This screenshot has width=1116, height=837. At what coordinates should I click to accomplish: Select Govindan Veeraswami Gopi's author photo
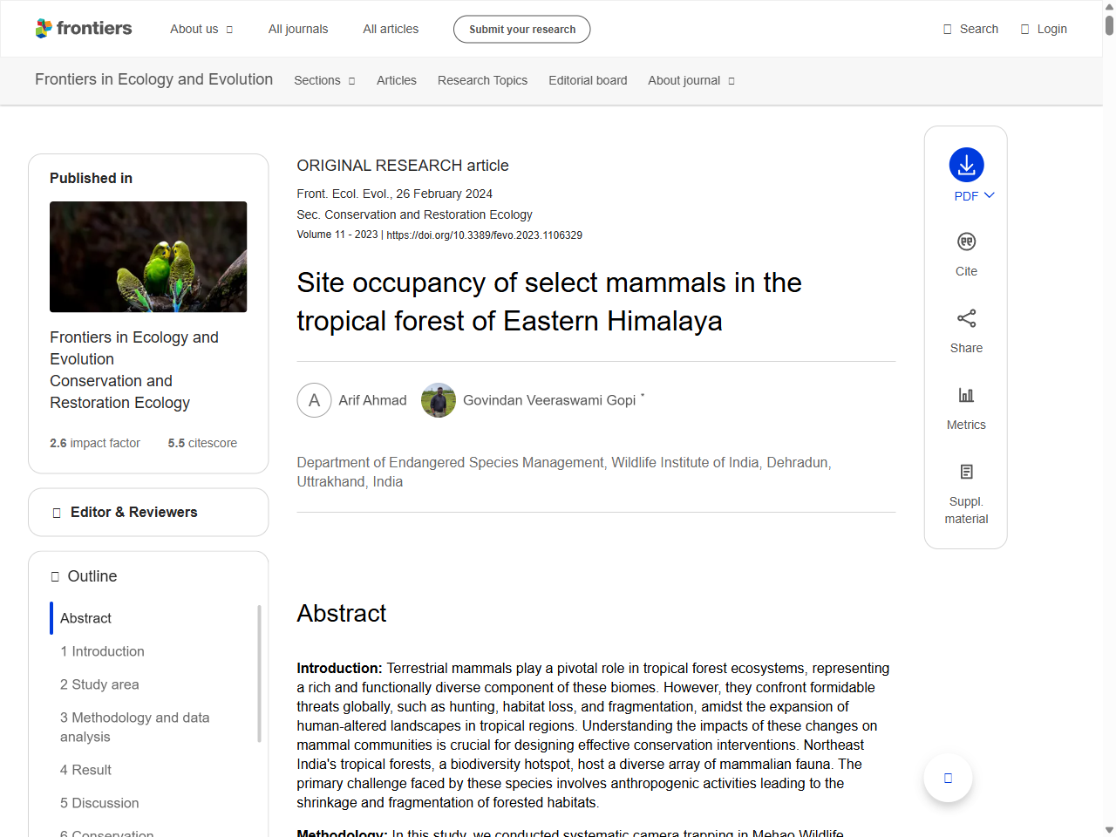click(x=439, y=399)
